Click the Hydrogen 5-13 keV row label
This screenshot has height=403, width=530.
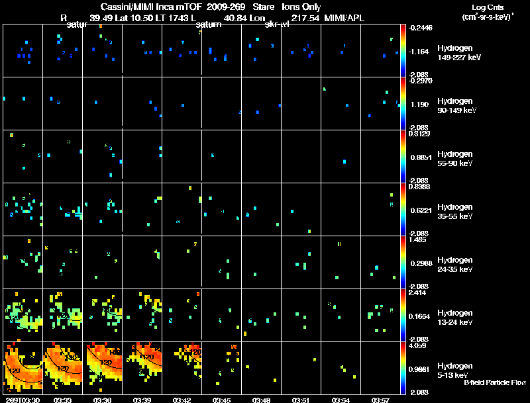pos(454,371)
